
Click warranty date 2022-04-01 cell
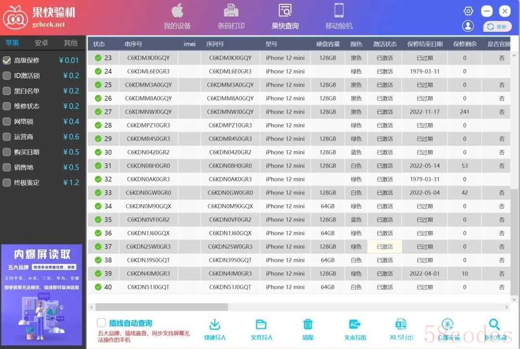click(425, 273)
